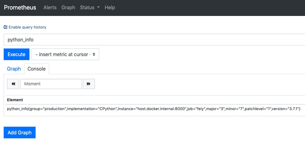
Task: Click the Element column header
Action: (x=15, y=100)
